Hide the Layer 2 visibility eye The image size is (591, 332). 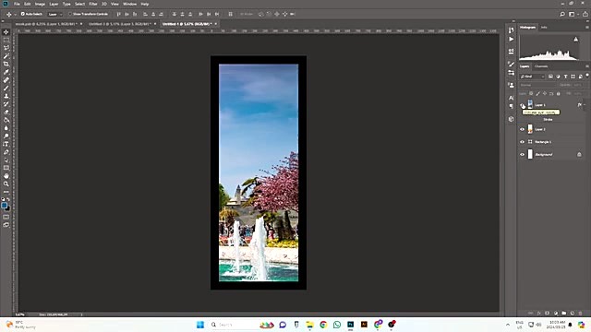pos(523,129)
